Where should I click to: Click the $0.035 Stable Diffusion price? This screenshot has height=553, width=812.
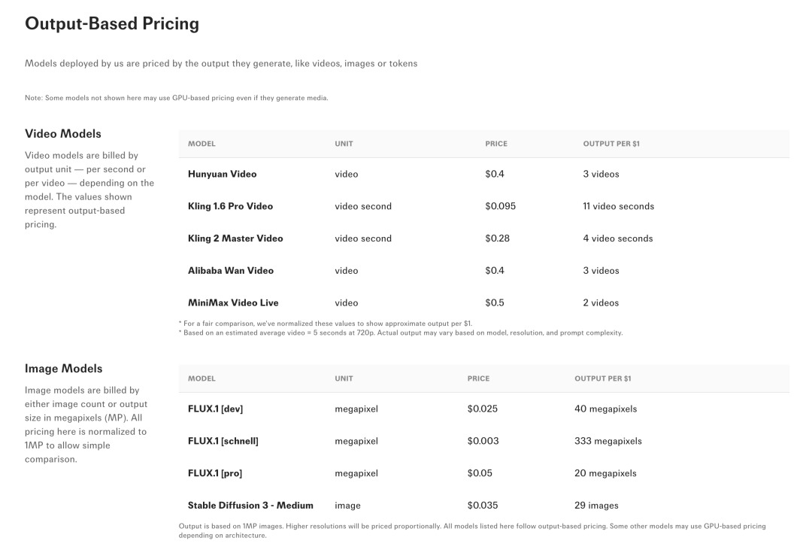coord(482,506)
